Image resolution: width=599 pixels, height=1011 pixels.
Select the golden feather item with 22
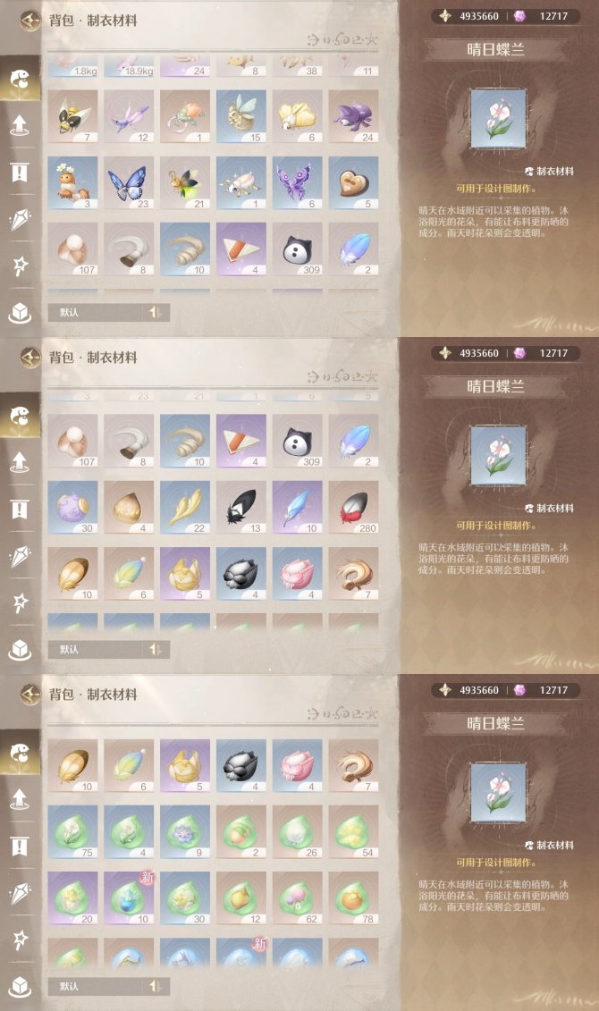pos(185,507)
